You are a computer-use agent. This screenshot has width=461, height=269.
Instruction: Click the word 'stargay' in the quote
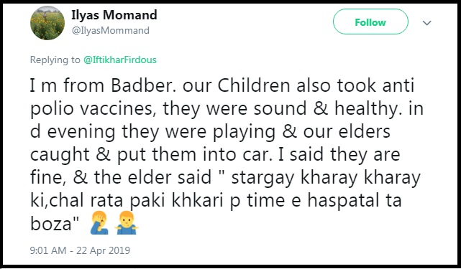tap(263, 178)
